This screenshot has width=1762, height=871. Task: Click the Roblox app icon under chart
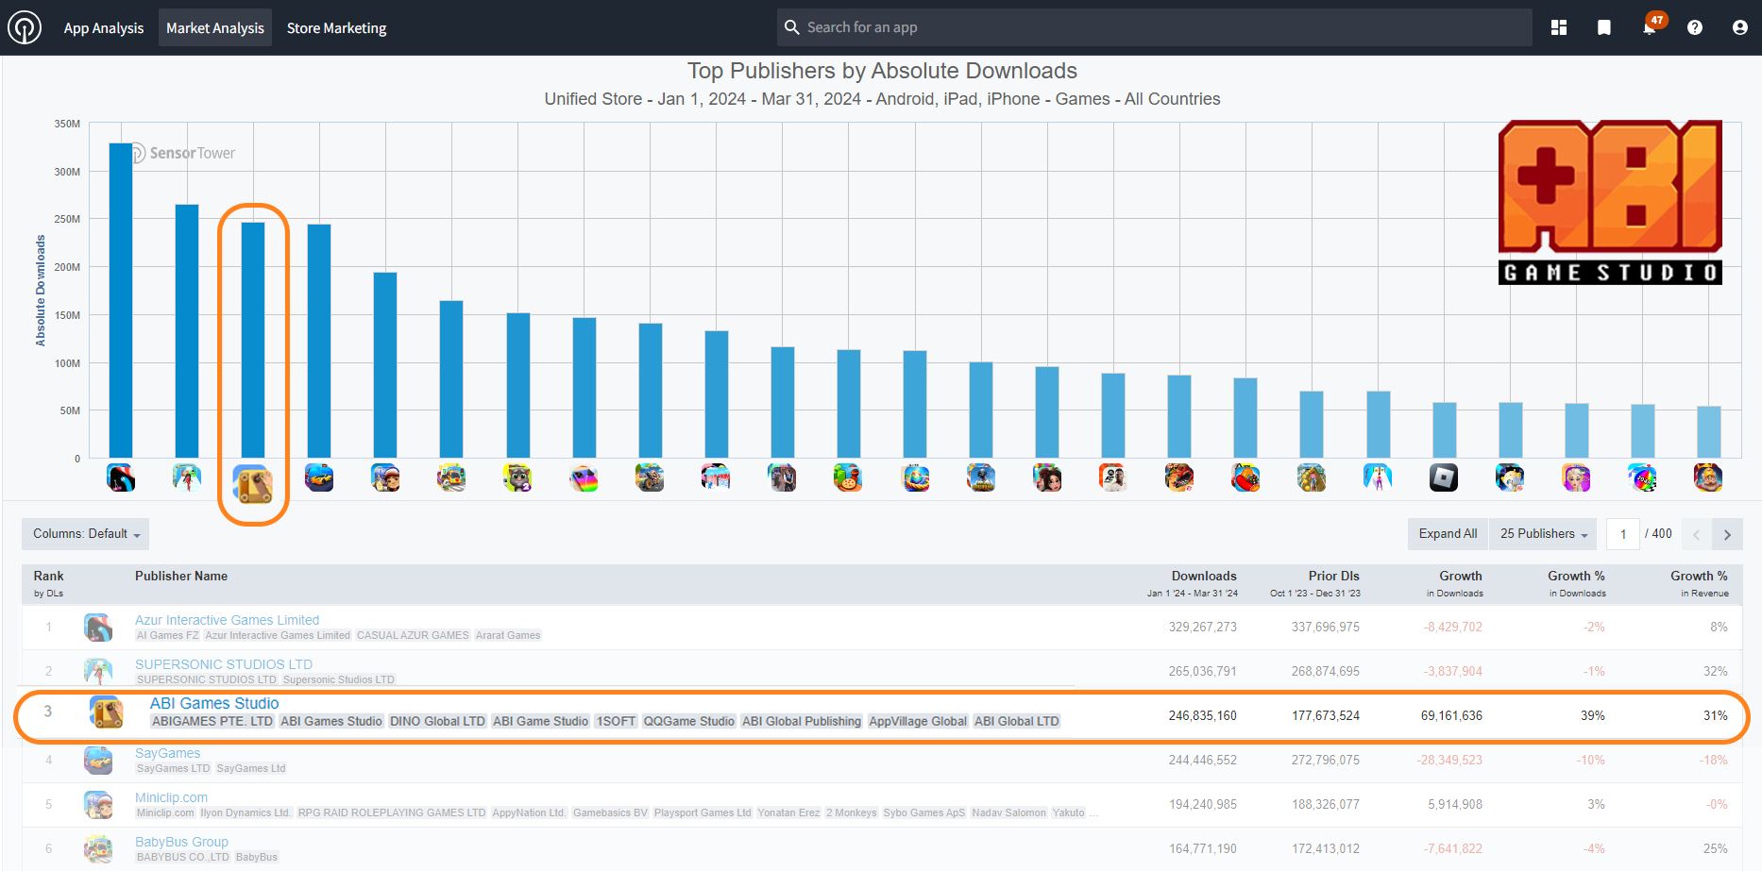[x=1444, y=477]
